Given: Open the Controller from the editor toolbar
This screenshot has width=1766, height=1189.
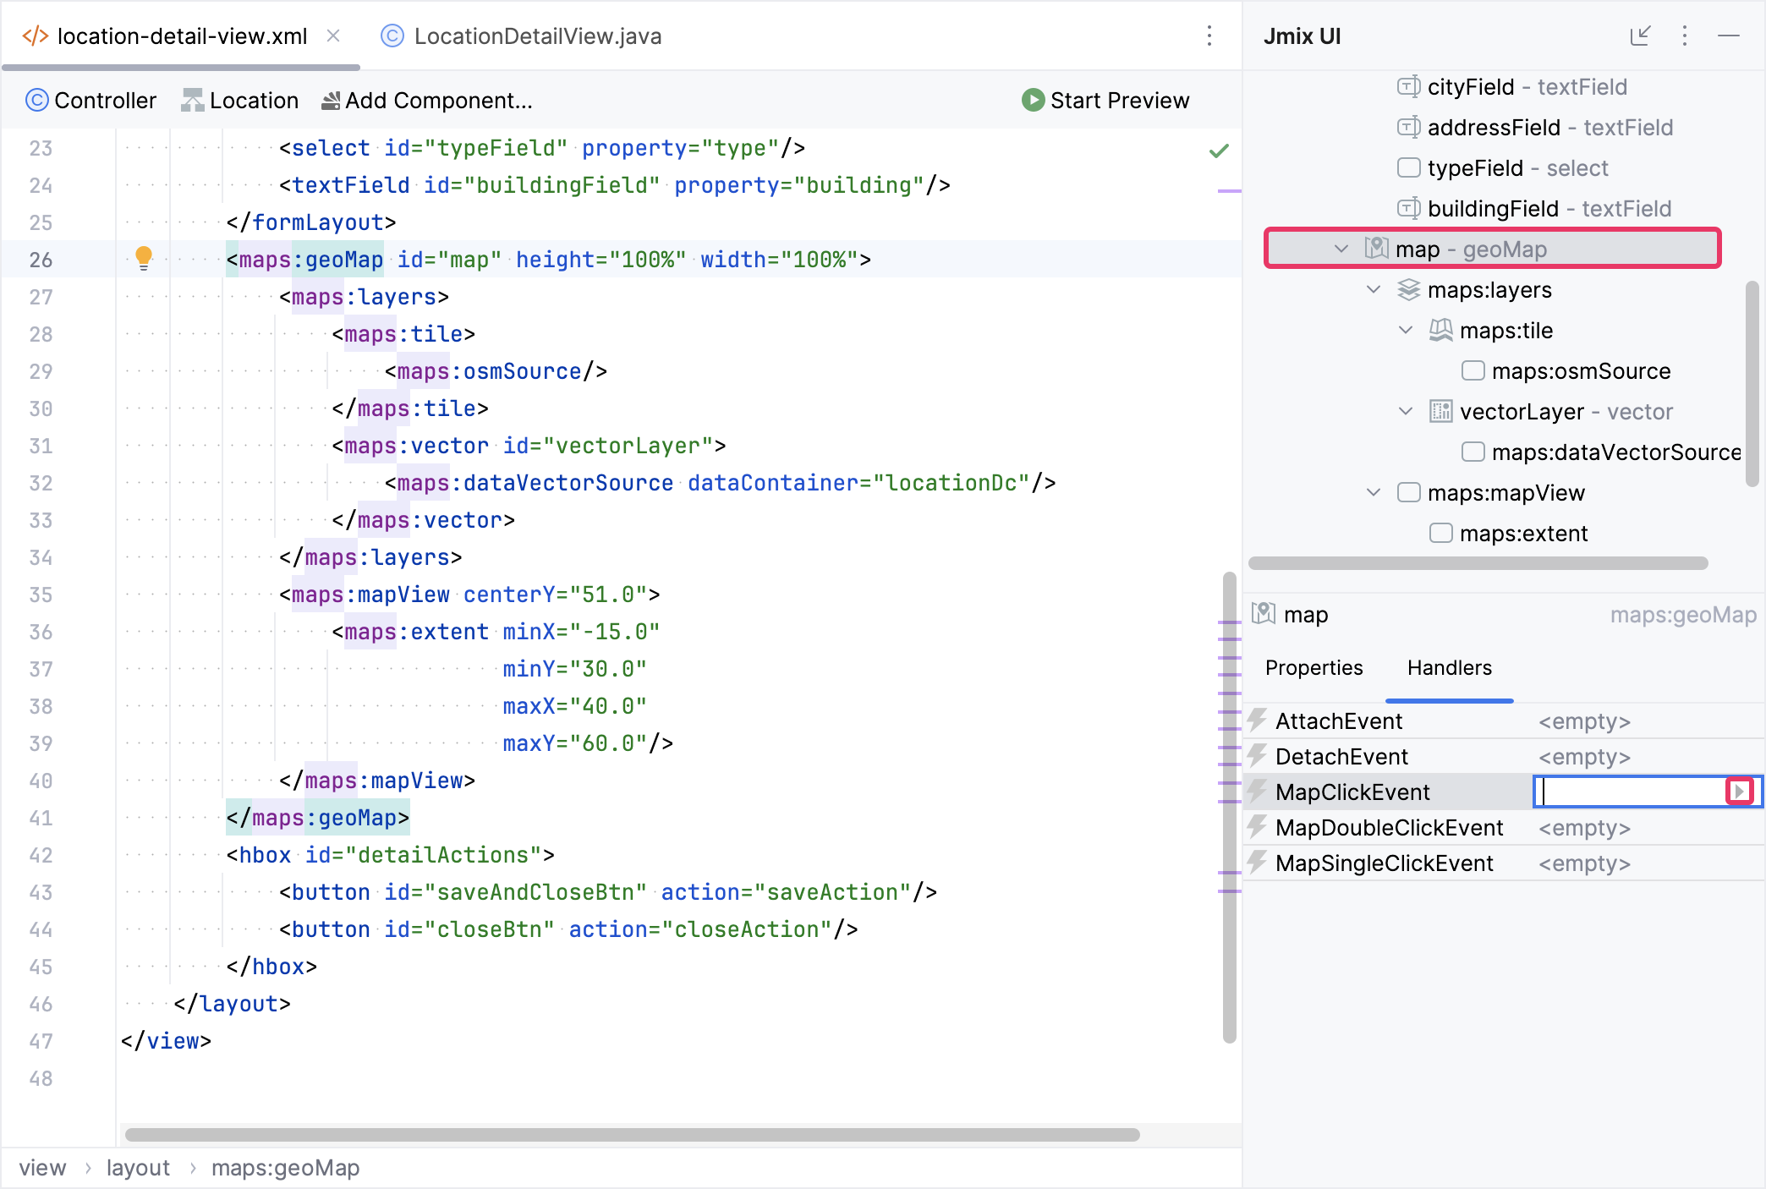Looking at the screenshot, I should (90, 100).
